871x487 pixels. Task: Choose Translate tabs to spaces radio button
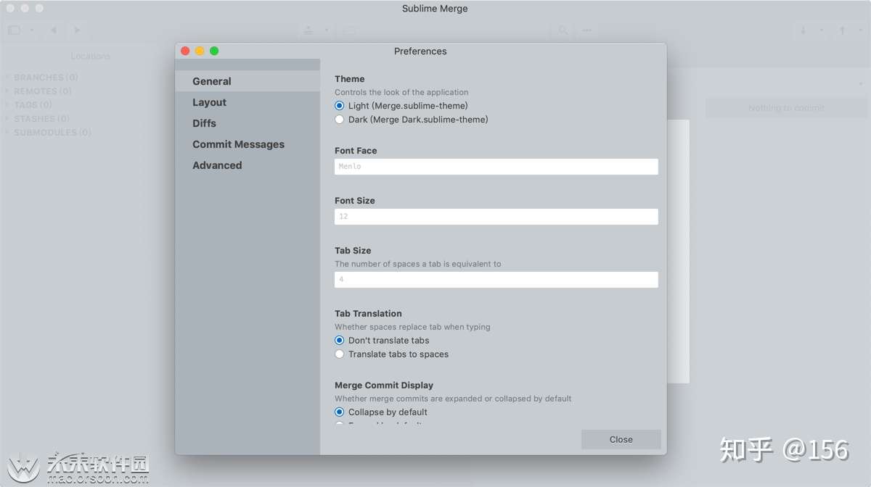click(340, 354)
